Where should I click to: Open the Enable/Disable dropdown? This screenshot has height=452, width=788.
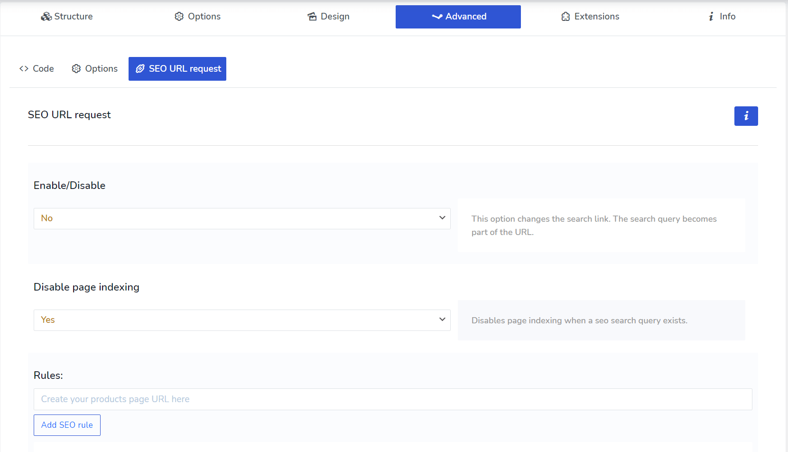[242, 218]
